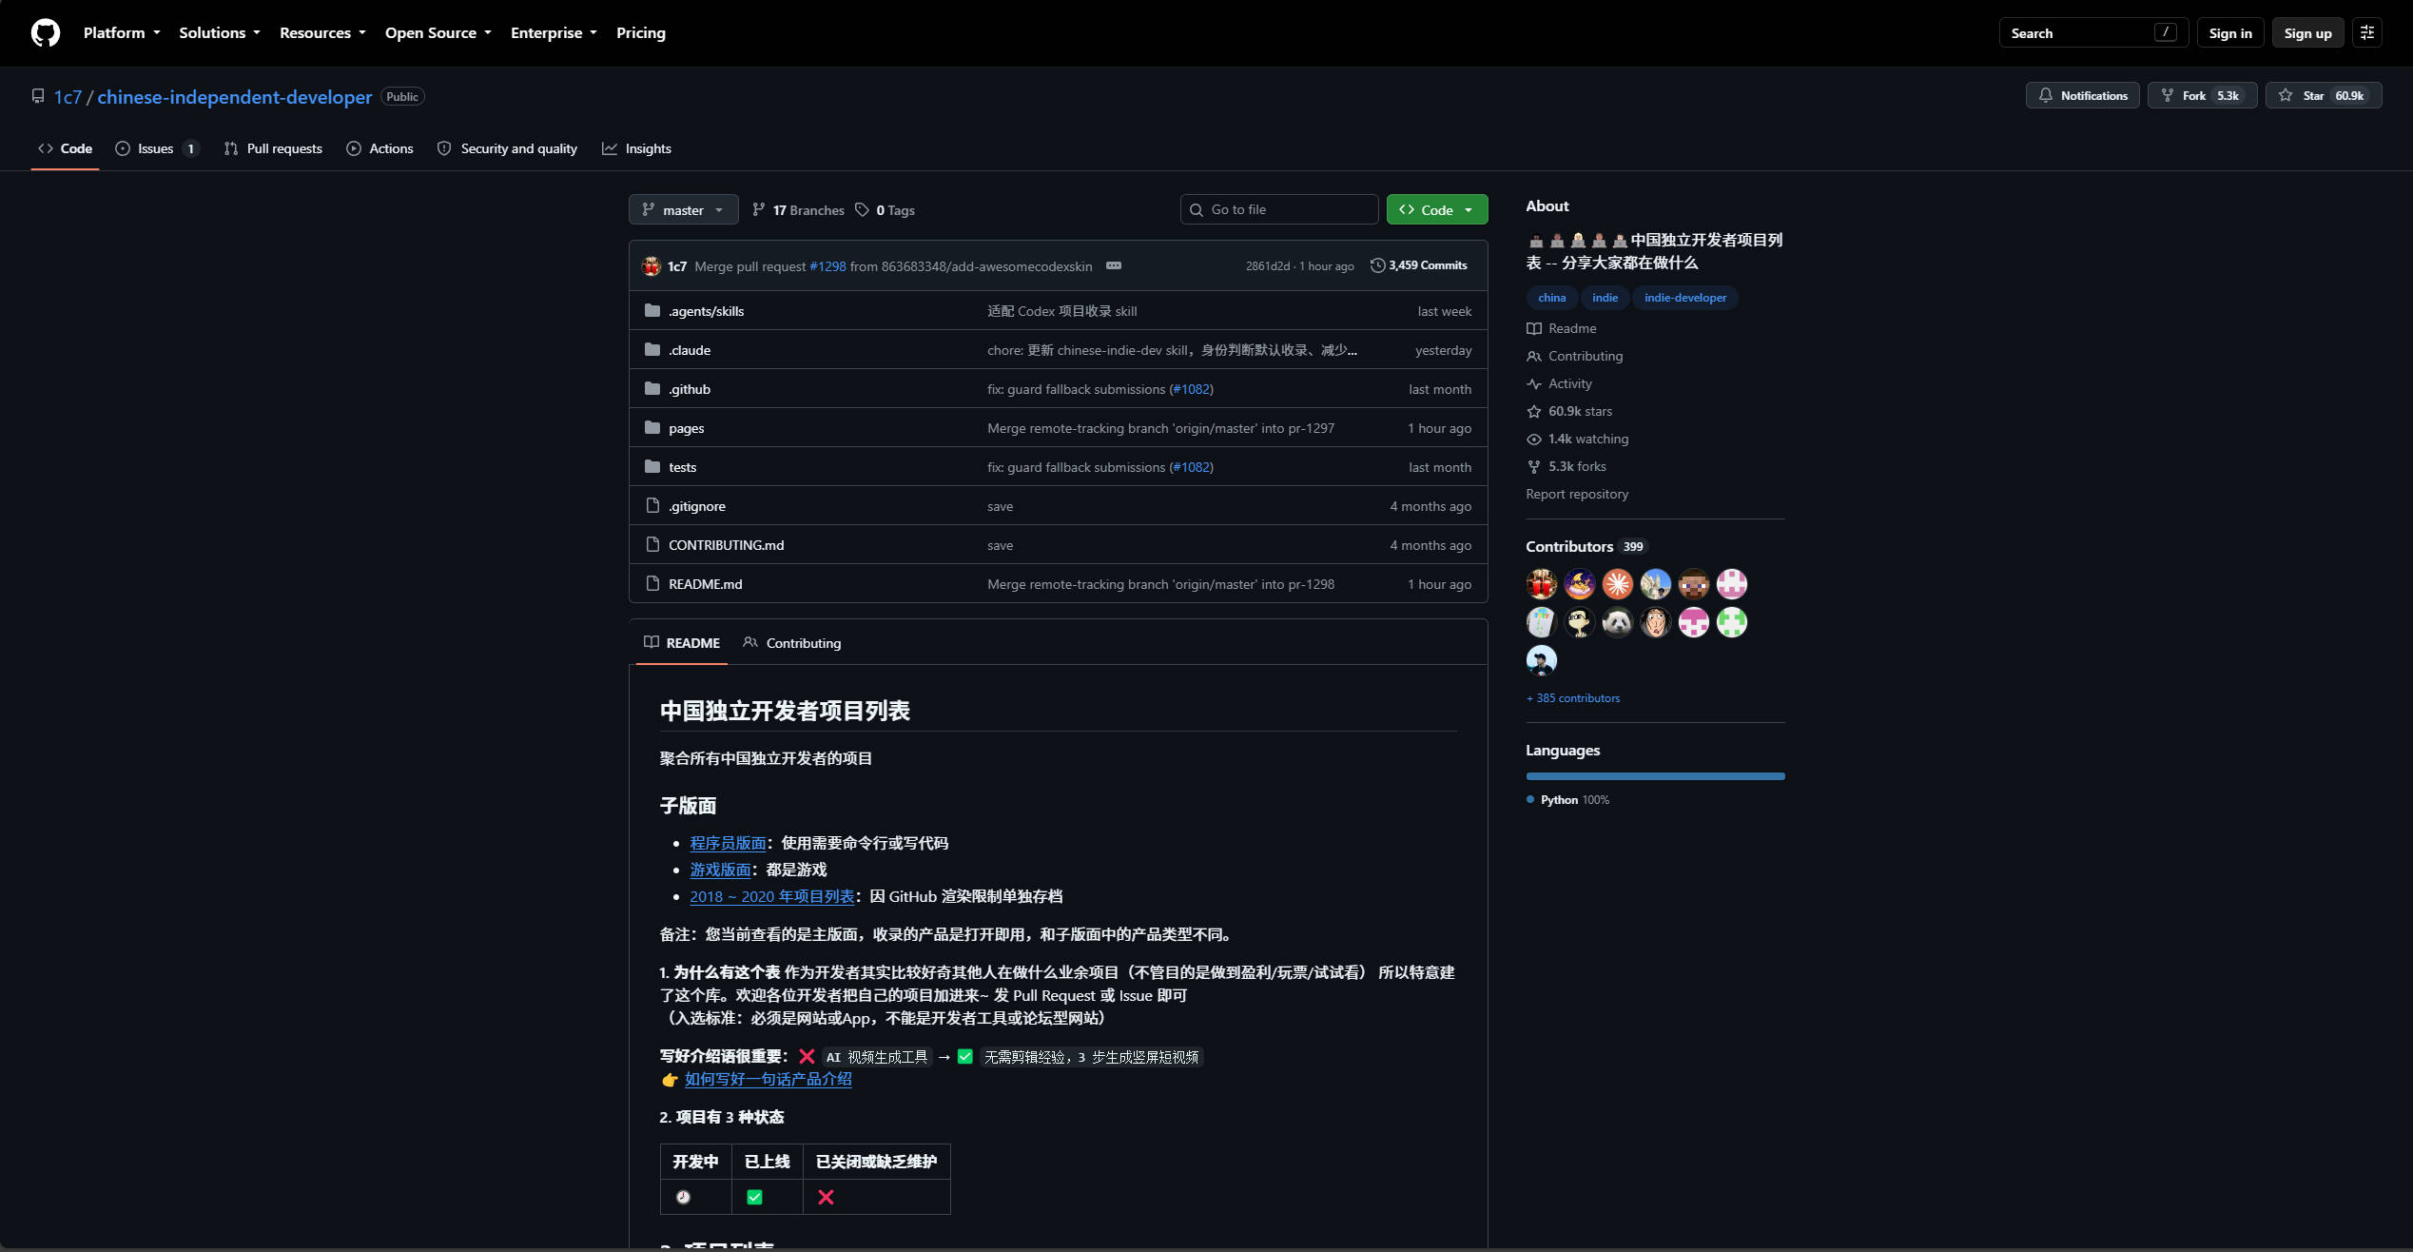This screenshot has height=1252, width=2413.
Task: Expand commit message ellipsis icon
Action: point(1114,265)
